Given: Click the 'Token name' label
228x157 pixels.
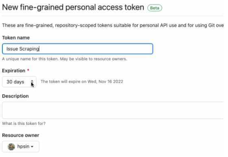Looking at the screenshot, I should [x=16, y=38].
